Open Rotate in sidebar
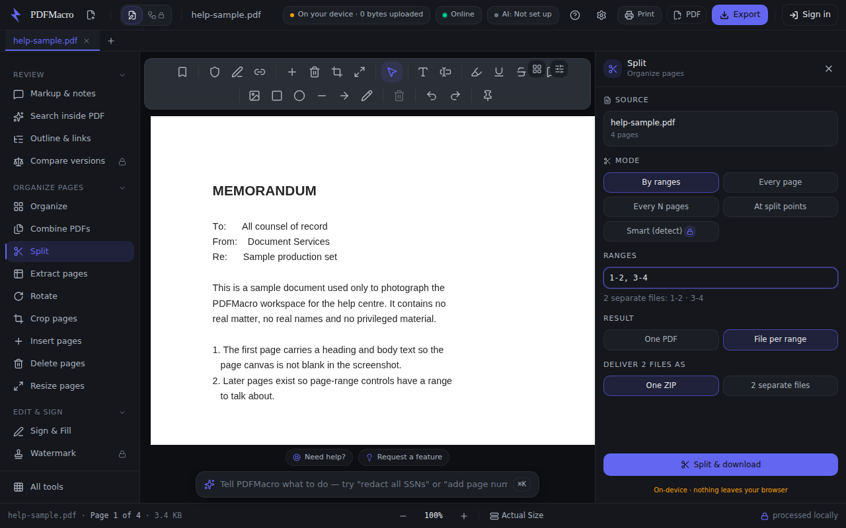The width and height of the screenshot is (846, 528). (69, 296)
